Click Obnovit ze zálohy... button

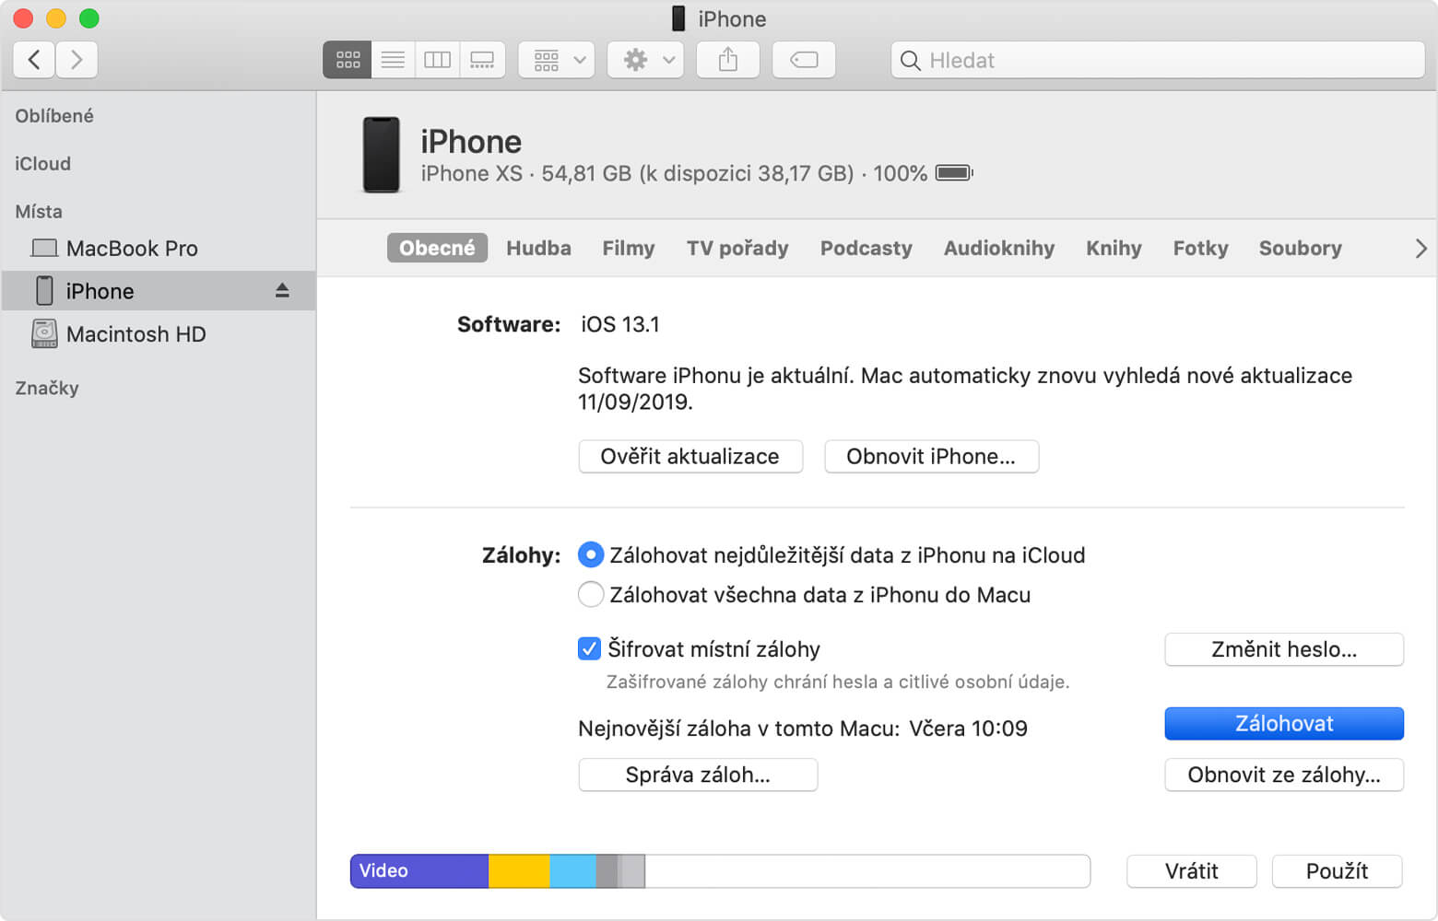click(x=1284, y=775)
